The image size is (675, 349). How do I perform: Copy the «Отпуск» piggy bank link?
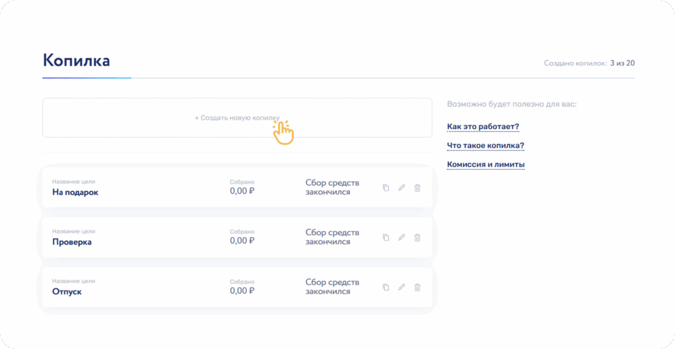386,287
